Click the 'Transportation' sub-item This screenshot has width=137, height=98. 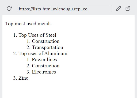point(48,47)
